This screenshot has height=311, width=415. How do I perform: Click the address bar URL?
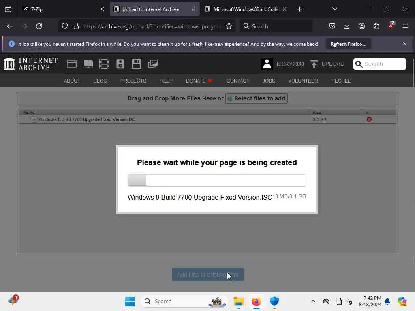(152, 26)
